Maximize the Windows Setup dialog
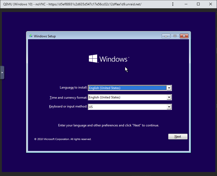The width and height of the screenshot is (217, 176). 175,36
